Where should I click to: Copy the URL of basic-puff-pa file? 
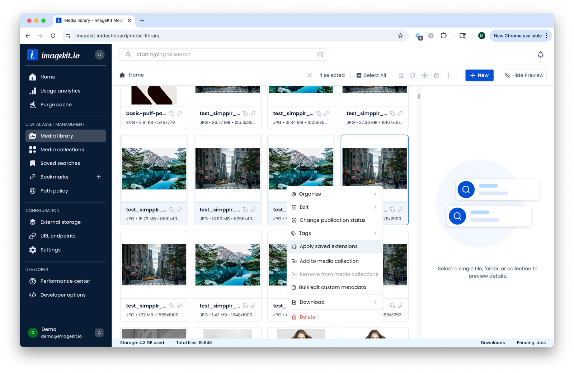click(x=172, y=113)
